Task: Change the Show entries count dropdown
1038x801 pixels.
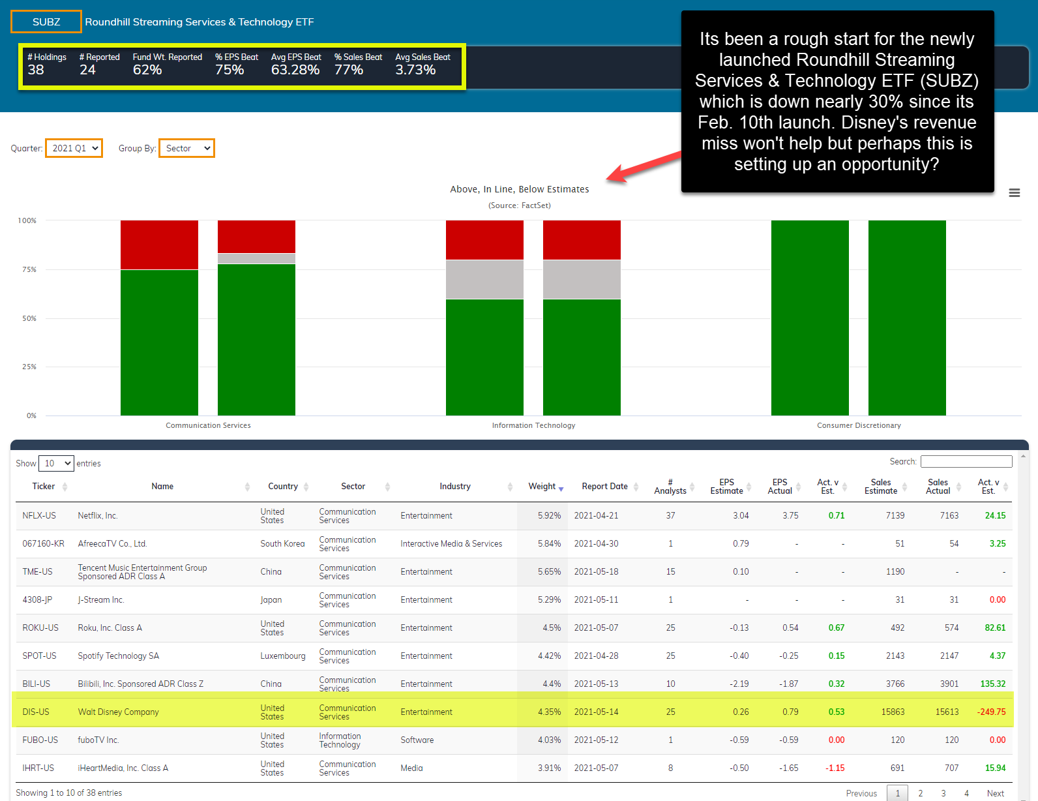Action: pos(56,463)
